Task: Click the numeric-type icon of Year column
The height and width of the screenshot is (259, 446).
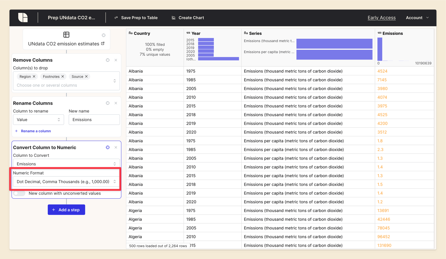Action: (x=188, y=33)
